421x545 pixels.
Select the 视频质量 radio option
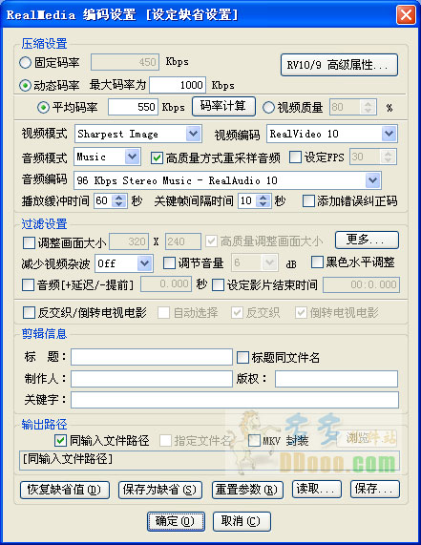coord(268,107)
